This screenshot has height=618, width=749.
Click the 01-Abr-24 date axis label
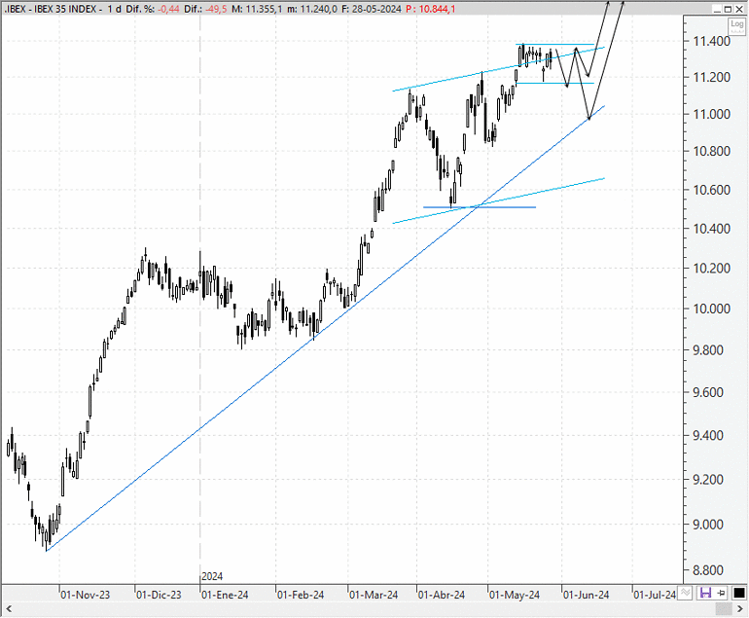click(442, 595)
